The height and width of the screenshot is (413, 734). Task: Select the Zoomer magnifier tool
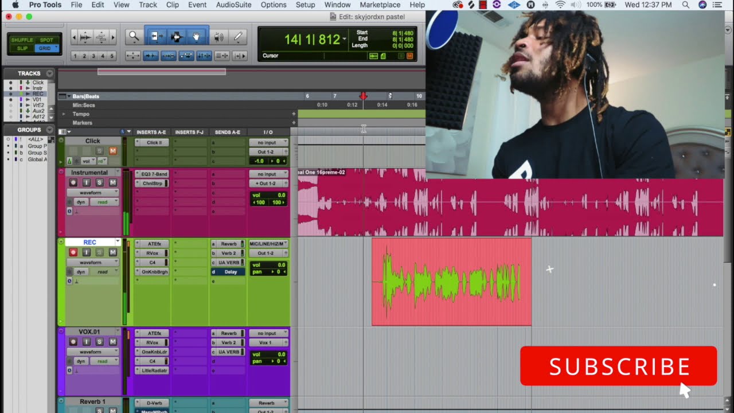(134, 37)
